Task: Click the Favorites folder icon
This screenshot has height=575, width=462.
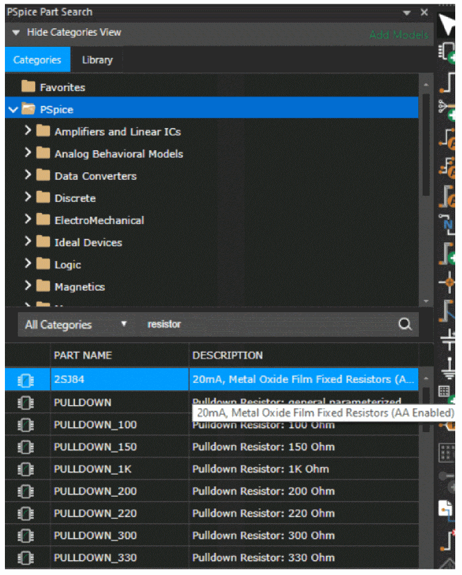Action: 28,87
